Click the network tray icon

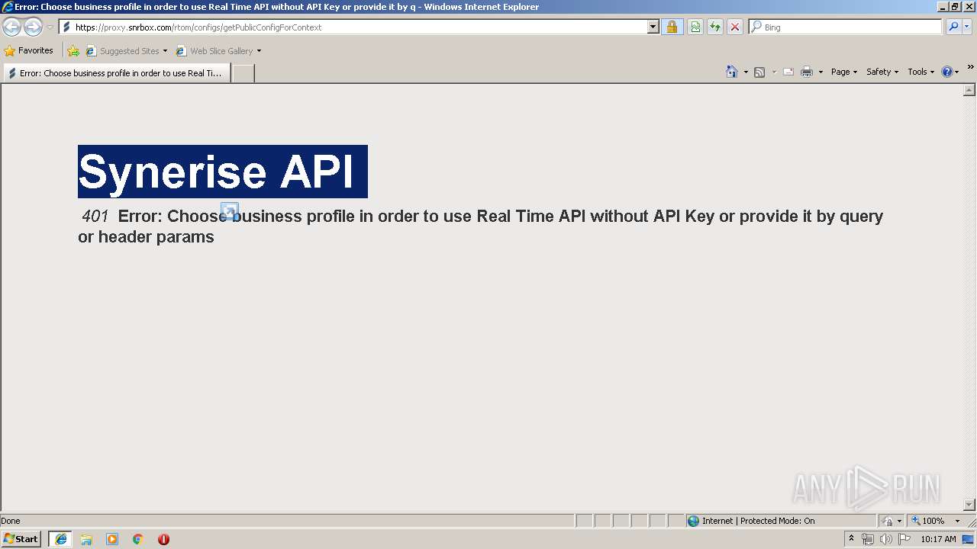(x=868, y=539)
